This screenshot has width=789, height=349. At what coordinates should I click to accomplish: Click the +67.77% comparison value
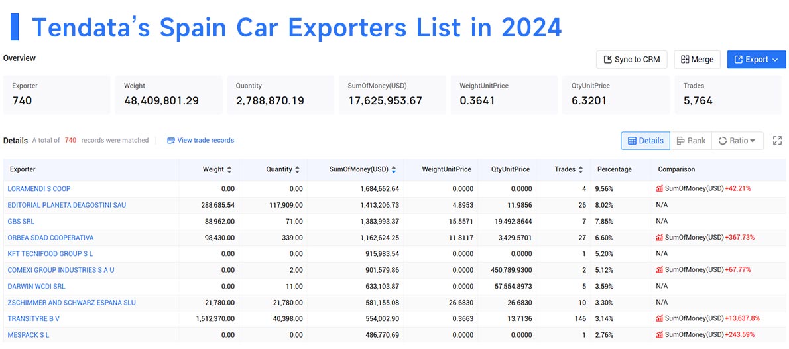[x=738, y=270]
